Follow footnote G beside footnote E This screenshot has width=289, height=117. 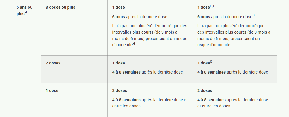tap(214, 6)
